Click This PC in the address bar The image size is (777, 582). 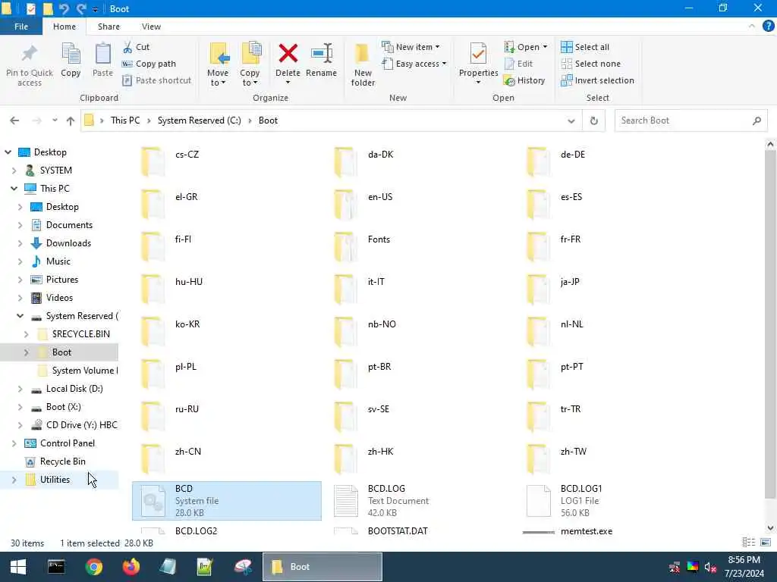[x=125, y=120]
